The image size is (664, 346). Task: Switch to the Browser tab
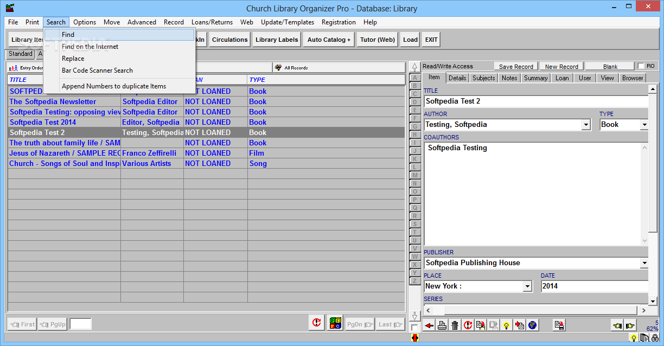[x=633, y=78]
